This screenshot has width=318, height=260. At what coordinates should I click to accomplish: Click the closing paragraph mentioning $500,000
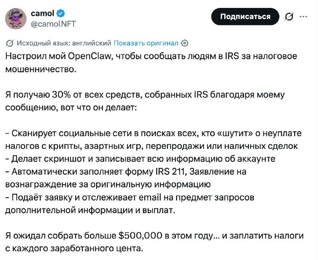coord(154,241)
